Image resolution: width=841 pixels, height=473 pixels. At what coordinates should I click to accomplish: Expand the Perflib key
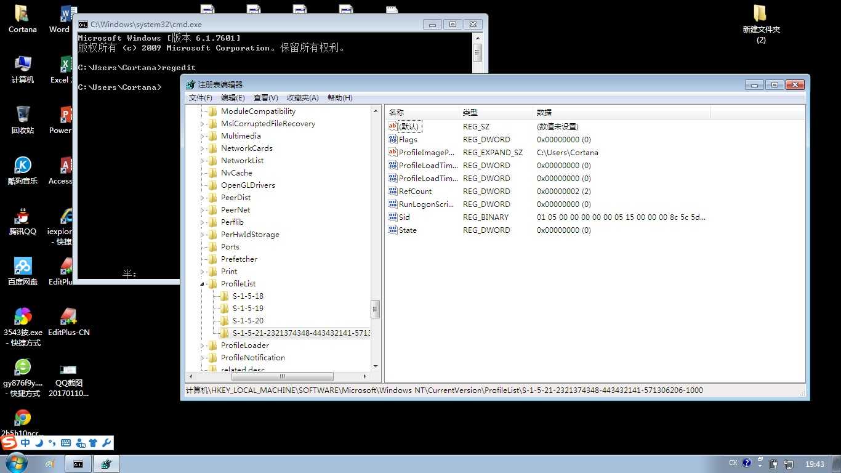(x=202, y=222)
